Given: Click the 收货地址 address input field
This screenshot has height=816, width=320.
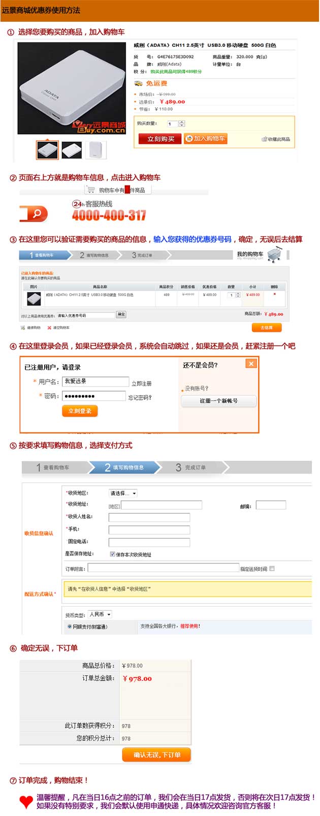Looking at the screenshot, I should point(162,505).
